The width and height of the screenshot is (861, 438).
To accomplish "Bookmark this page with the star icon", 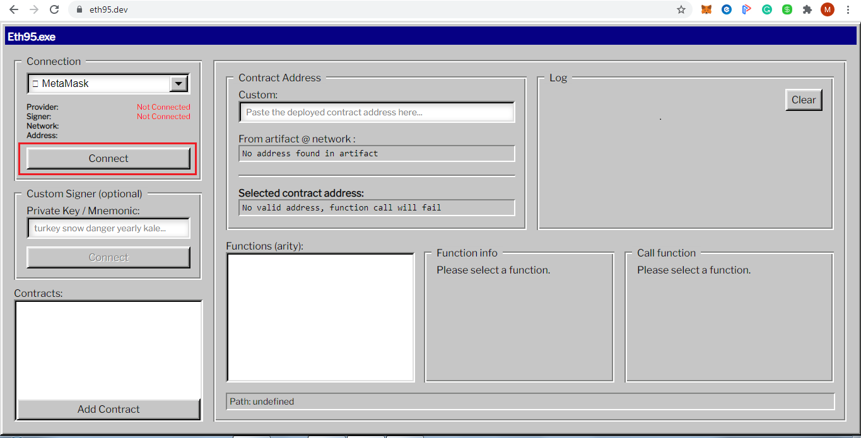I will click(681, 9).
